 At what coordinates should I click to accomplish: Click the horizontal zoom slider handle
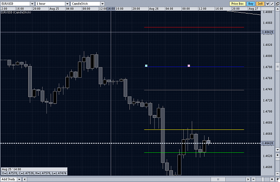point(263,179)
